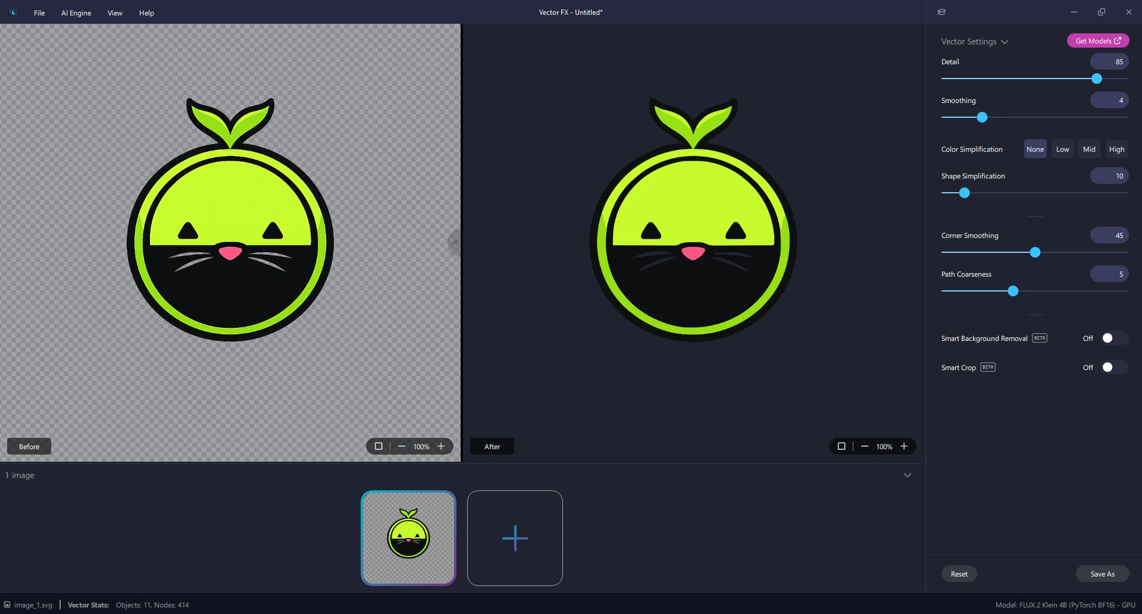1142x614 pixels.
Task: Click the Before label button
Action: click(29, 447)
